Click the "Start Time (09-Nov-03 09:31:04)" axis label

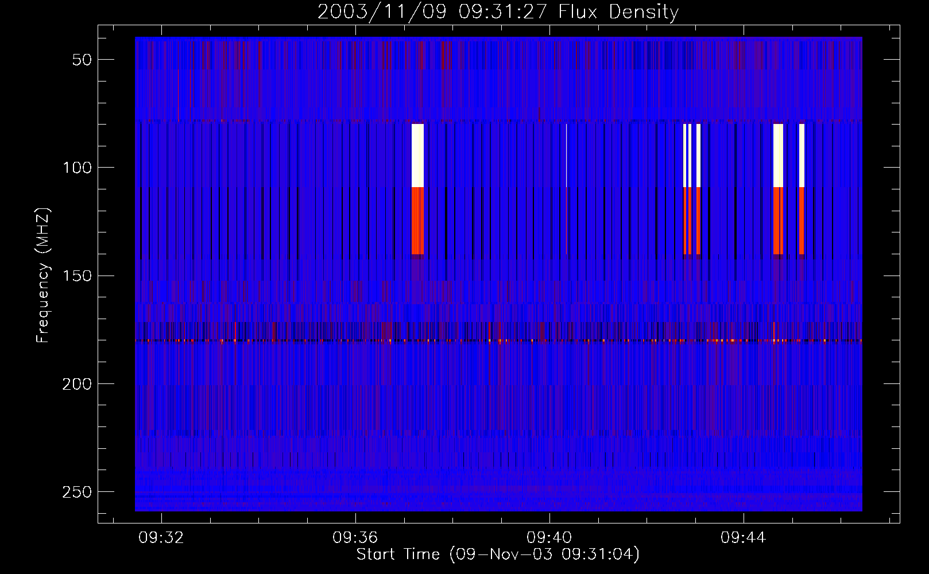pos(498,554)
